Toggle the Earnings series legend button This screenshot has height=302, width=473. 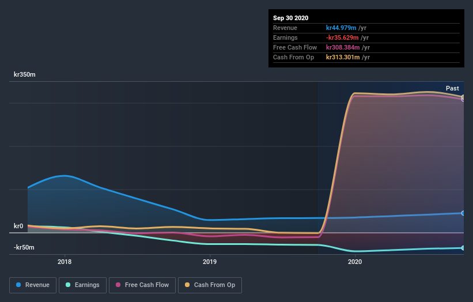click(82, 285)
